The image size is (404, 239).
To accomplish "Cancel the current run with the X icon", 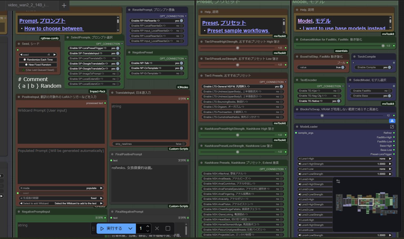I will [157, 228].
